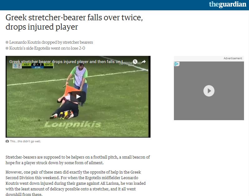Image resolution: width=249 pixels, height=196 pixels.
Task: Play the advertisement video
Action: coord(209,91)
